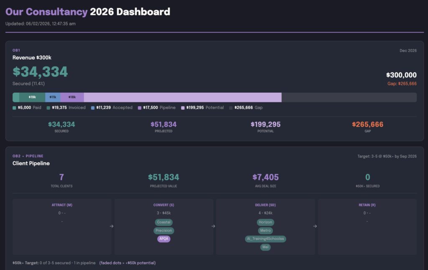Click the Paid legend color swatch
This screenshot has width=428, height=270.
click(x=15, y=108)
